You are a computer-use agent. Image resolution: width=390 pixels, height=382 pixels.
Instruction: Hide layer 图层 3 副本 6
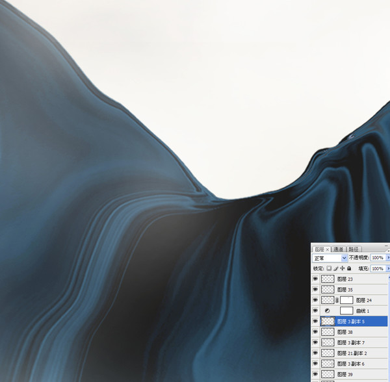pos(315,364)
